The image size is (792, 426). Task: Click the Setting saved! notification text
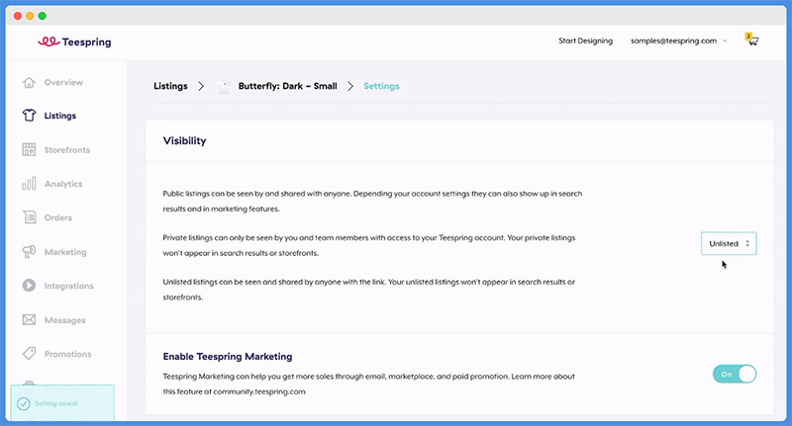tap(56, 403)
